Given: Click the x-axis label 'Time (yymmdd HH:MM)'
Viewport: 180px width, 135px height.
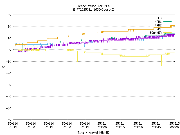Looking at the screenshot, I should (93, 132).
